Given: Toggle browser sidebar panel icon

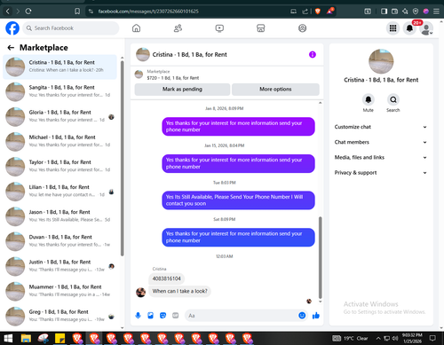Looking at the screenshot, I should (384, 12).
